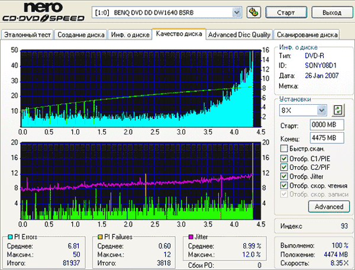This screenshot has height=270, width=355.
Task: Toggle the Отобр. C2/PIF checkbox
Action: pos(285,167)
